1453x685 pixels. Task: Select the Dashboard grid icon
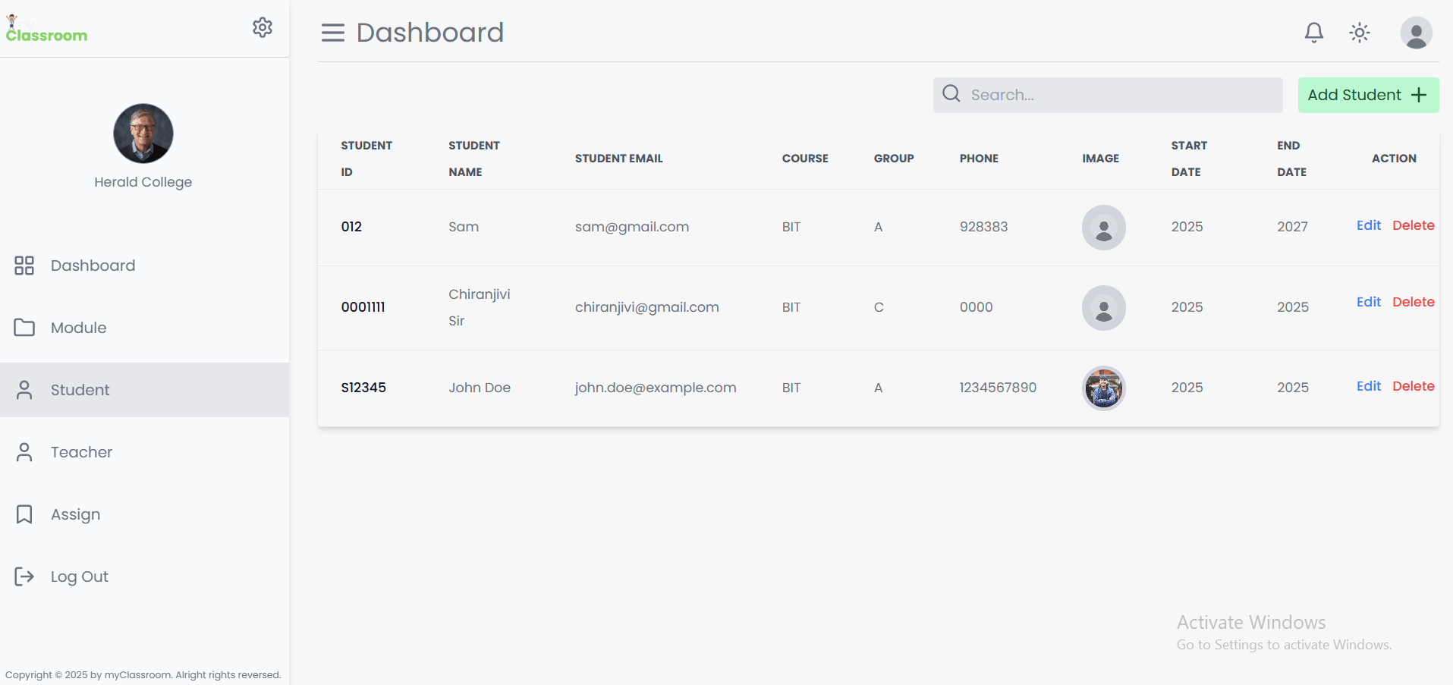pos(24,265)
